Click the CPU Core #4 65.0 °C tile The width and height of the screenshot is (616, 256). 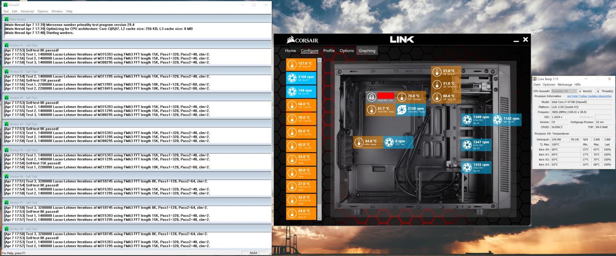pyautogui.click(x=301, y=132)
